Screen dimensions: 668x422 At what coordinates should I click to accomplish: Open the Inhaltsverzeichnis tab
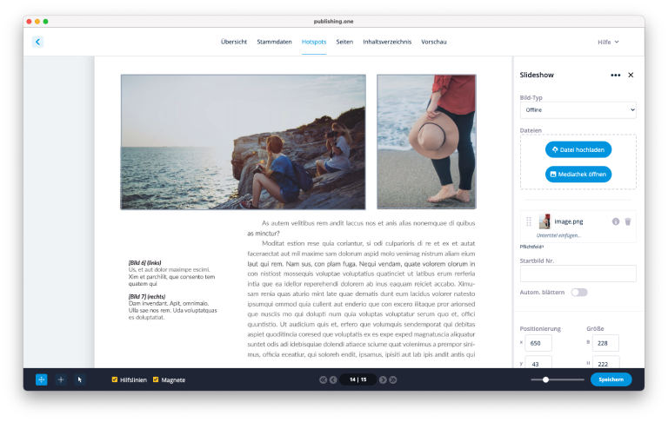point(387,42)
